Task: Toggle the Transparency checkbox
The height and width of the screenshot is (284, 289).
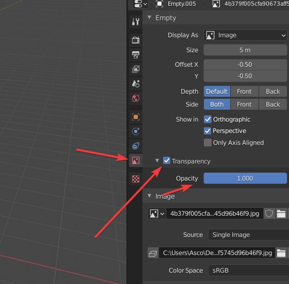Action: [167, 160]
